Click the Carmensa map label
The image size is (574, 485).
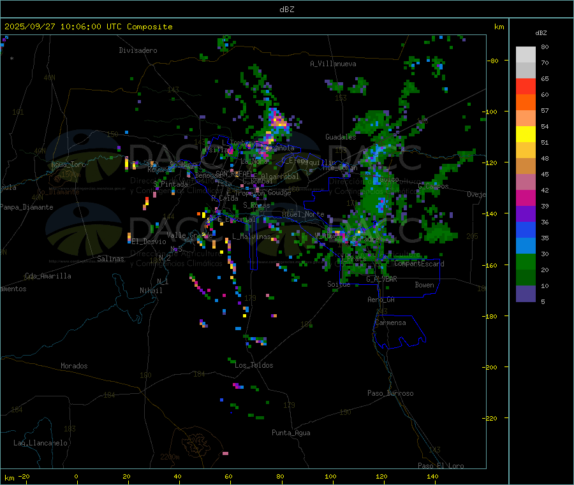pyautogui.click(x=390, y=322)
